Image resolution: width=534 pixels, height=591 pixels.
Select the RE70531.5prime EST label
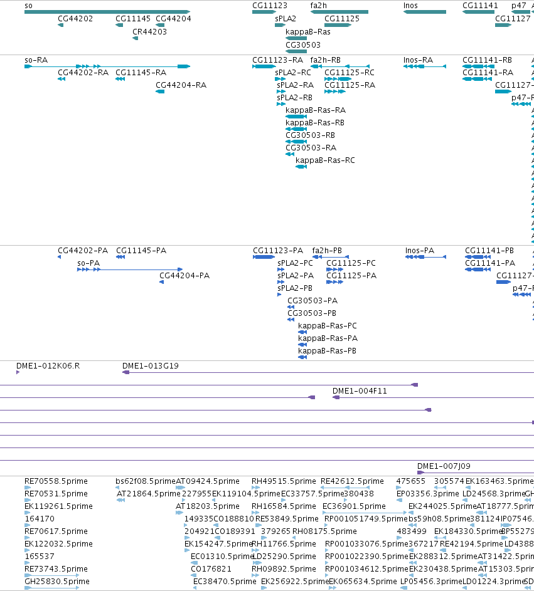(x=56, y=493)
